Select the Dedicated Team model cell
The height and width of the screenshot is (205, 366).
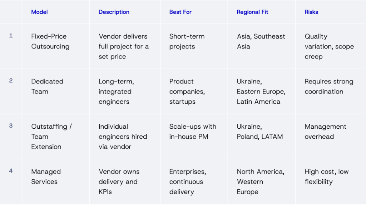pyautogui.click(x=47, y=86)
